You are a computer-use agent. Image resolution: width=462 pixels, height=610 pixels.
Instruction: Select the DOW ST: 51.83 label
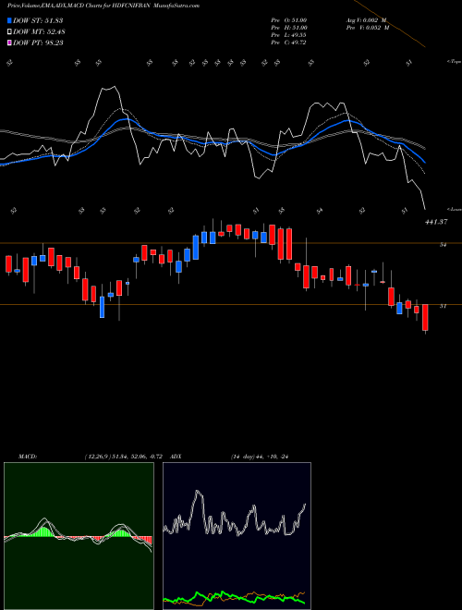[38, 20]
